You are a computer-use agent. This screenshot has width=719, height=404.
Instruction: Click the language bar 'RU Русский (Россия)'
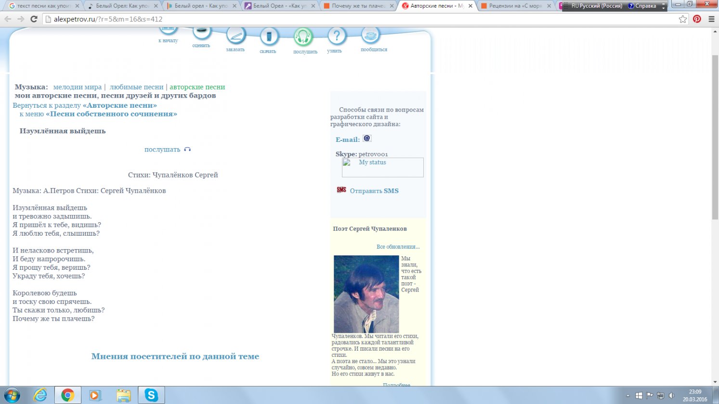click(596, 6)
